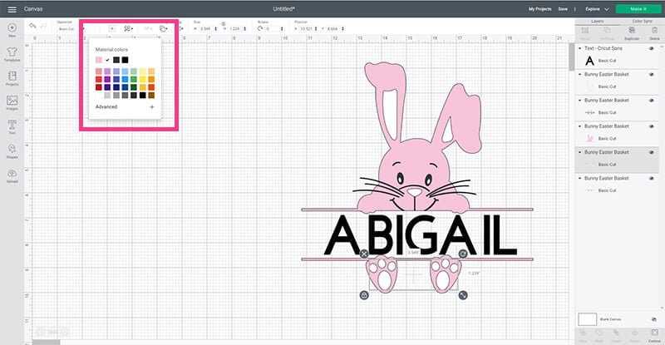Open Images library in sidebar

tap(12, 103)
